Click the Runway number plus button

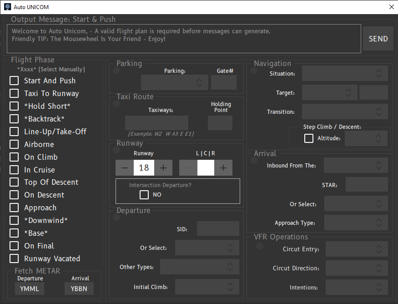163,168
